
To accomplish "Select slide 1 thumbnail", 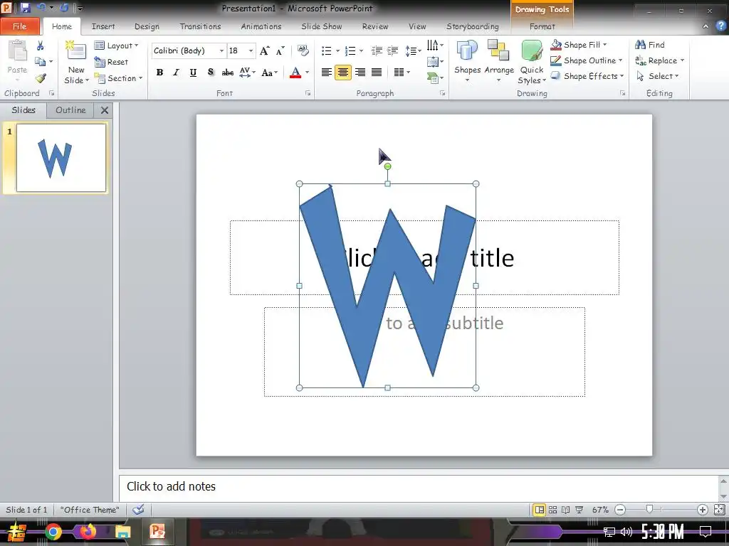I will point(61,158).
